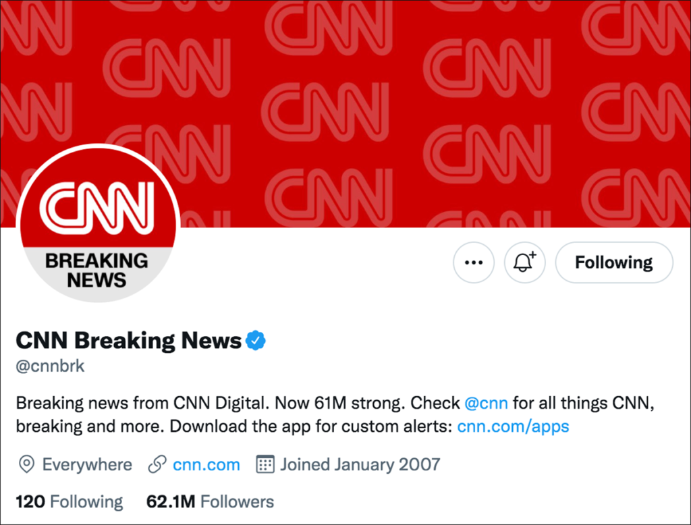691x525 pixels.
Task: View the 62.1M Followers list
Action: [210, 502]
